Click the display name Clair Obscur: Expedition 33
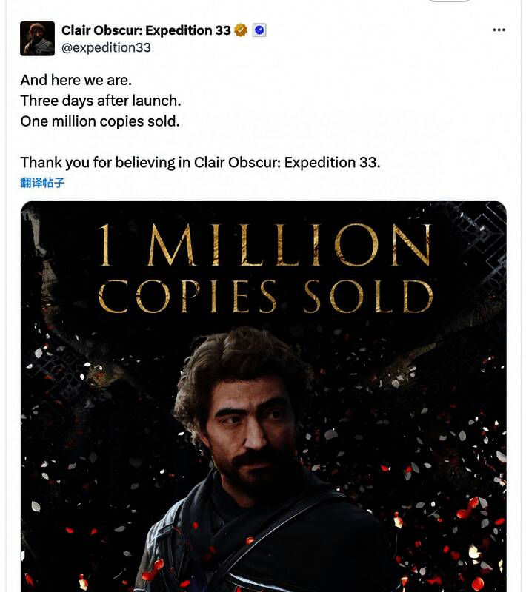The height and width of the screenshot is (592, 526). (146, 30)
